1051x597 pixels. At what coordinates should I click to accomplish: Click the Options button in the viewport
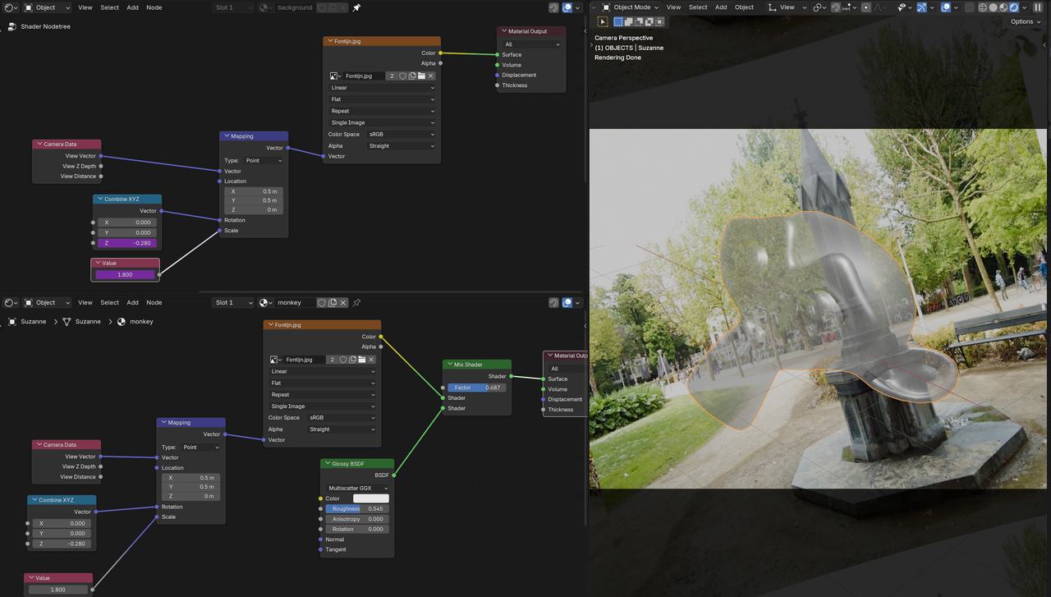point(1026,21)
